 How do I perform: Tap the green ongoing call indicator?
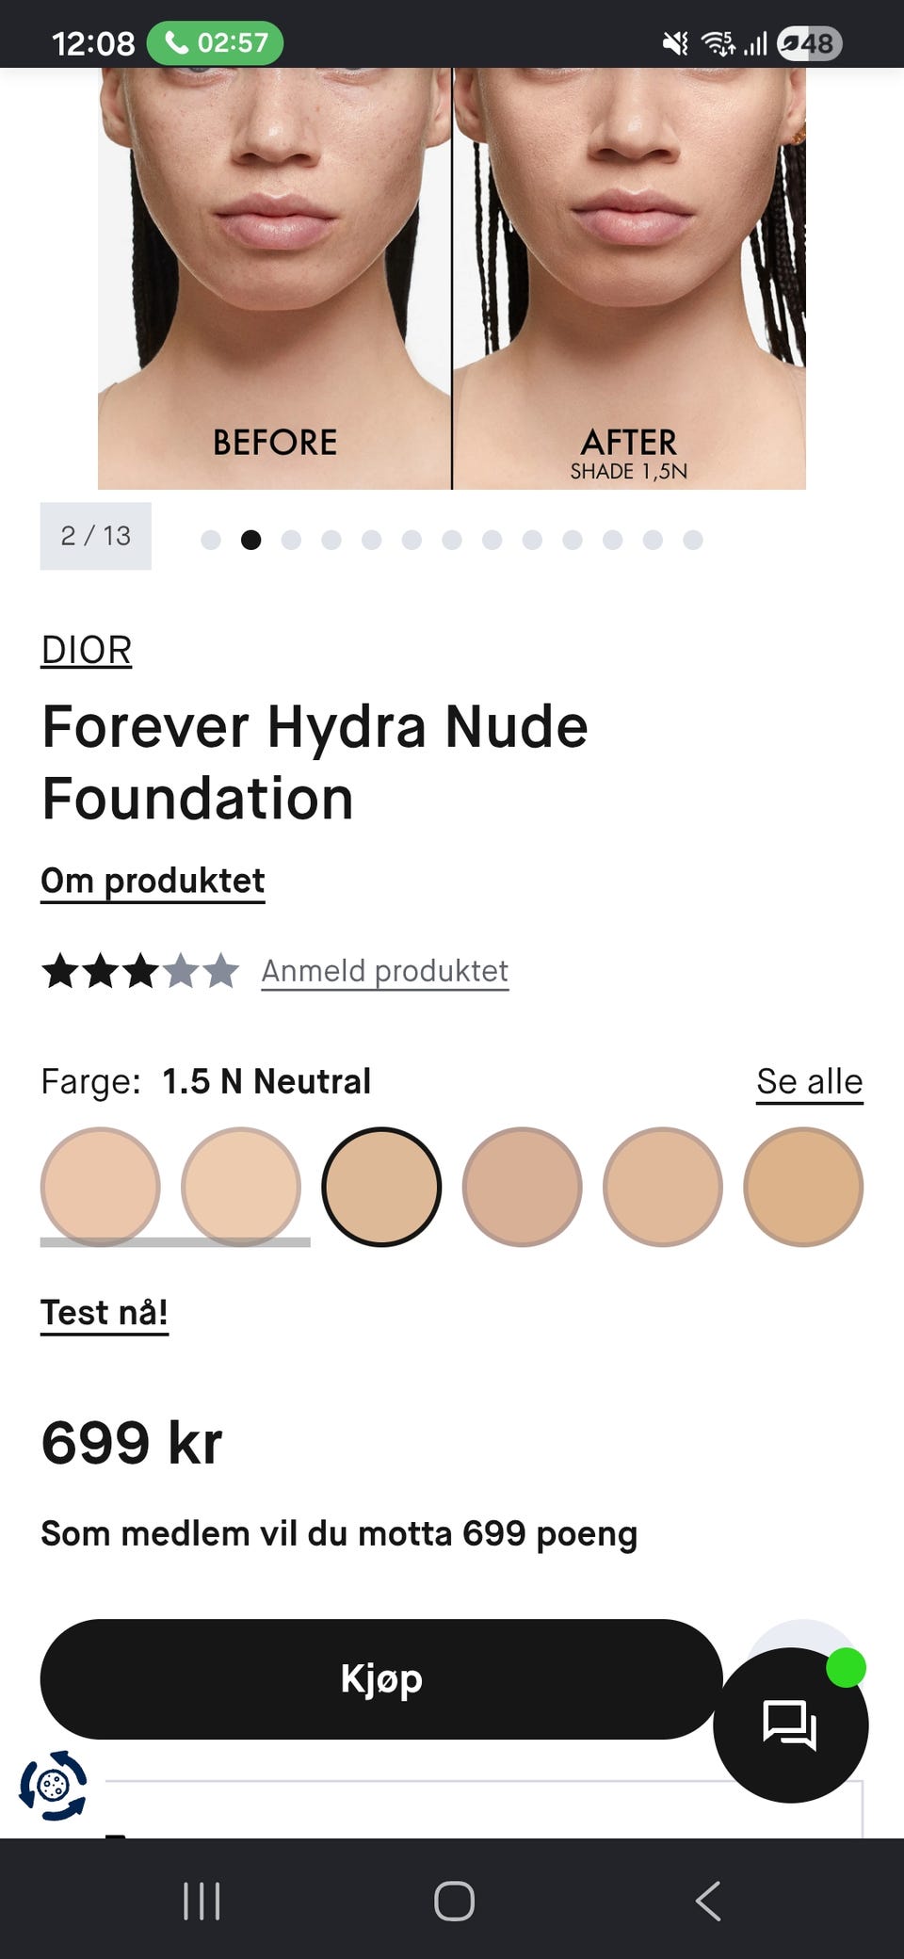click(215, 43)
